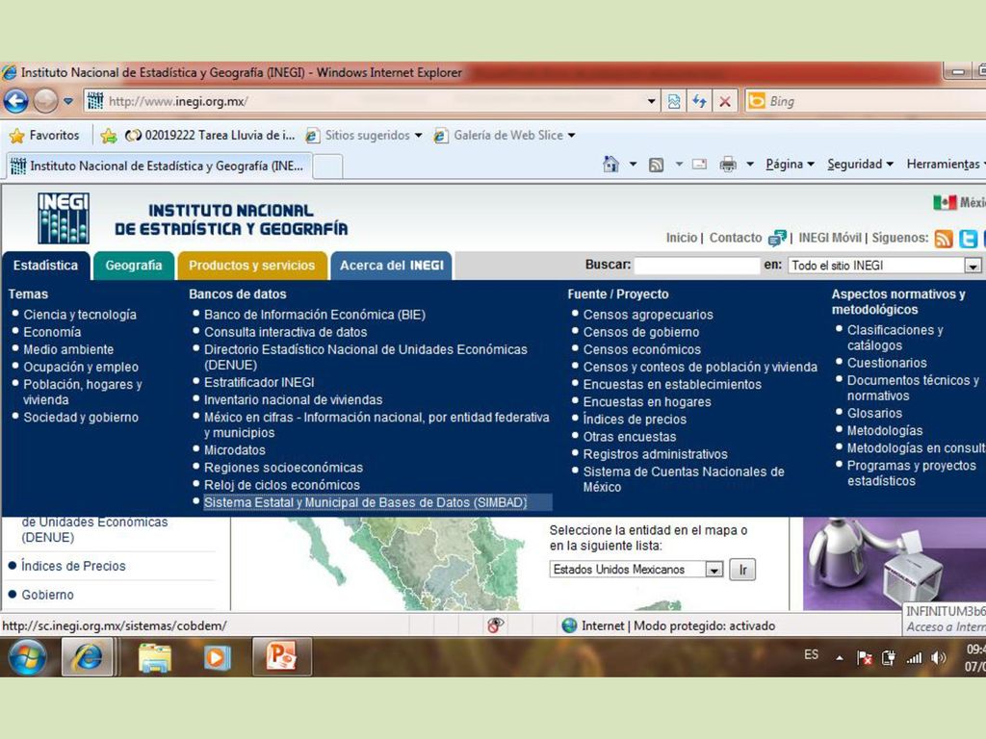Viewport: 986px width, 739px height.
Task: Click the Home page icon
Action: tap(610, 164)
